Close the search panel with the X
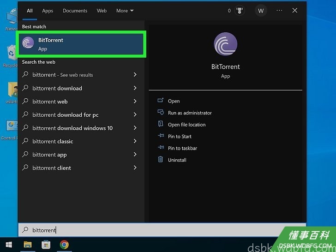 coord(295,11)
